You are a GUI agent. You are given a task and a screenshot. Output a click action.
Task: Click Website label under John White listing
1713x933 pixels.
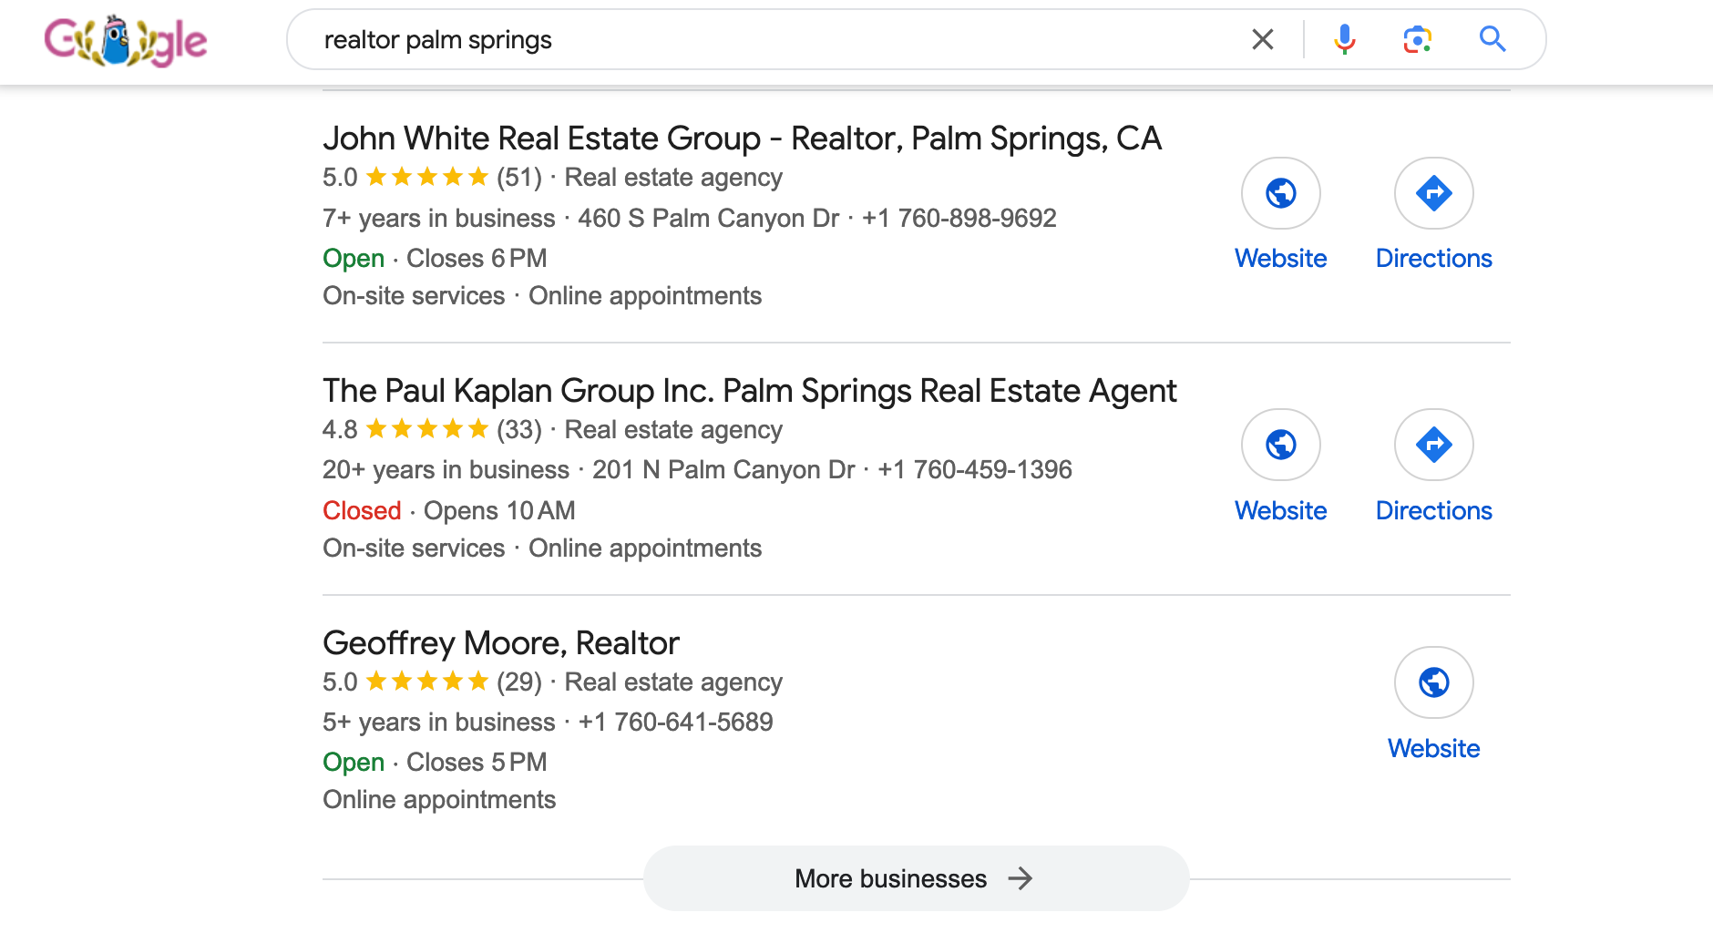tap(1280, 259)
